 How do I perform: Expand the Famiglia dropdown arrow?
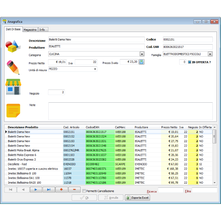point(210,54)
